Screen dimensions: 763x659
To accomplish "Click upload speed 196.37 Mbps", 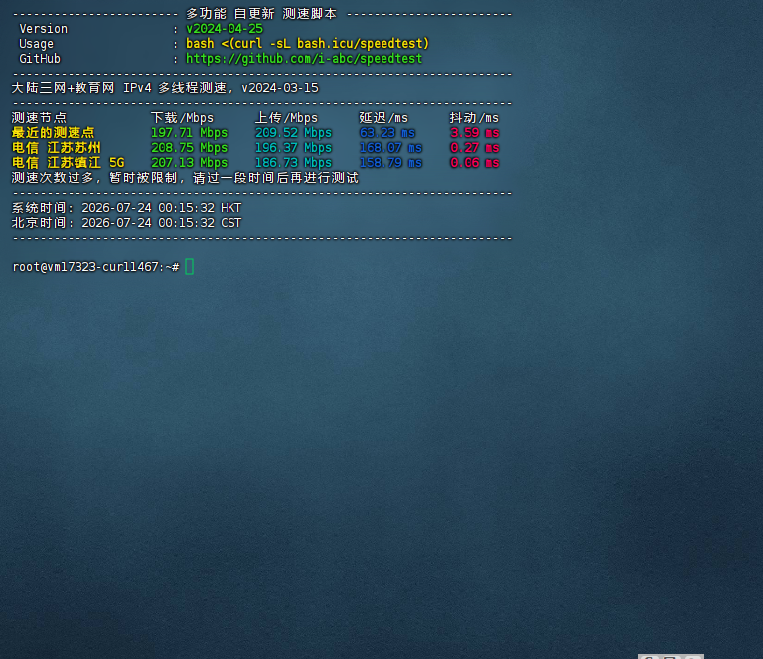I will (293, 147).
